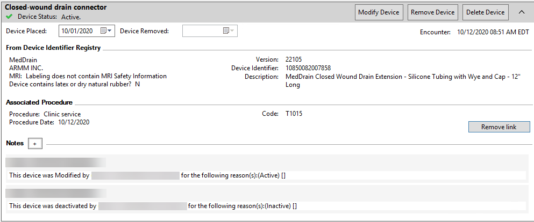Click the Remove Device button
The image size is (534, 222).
click(432, 12)
